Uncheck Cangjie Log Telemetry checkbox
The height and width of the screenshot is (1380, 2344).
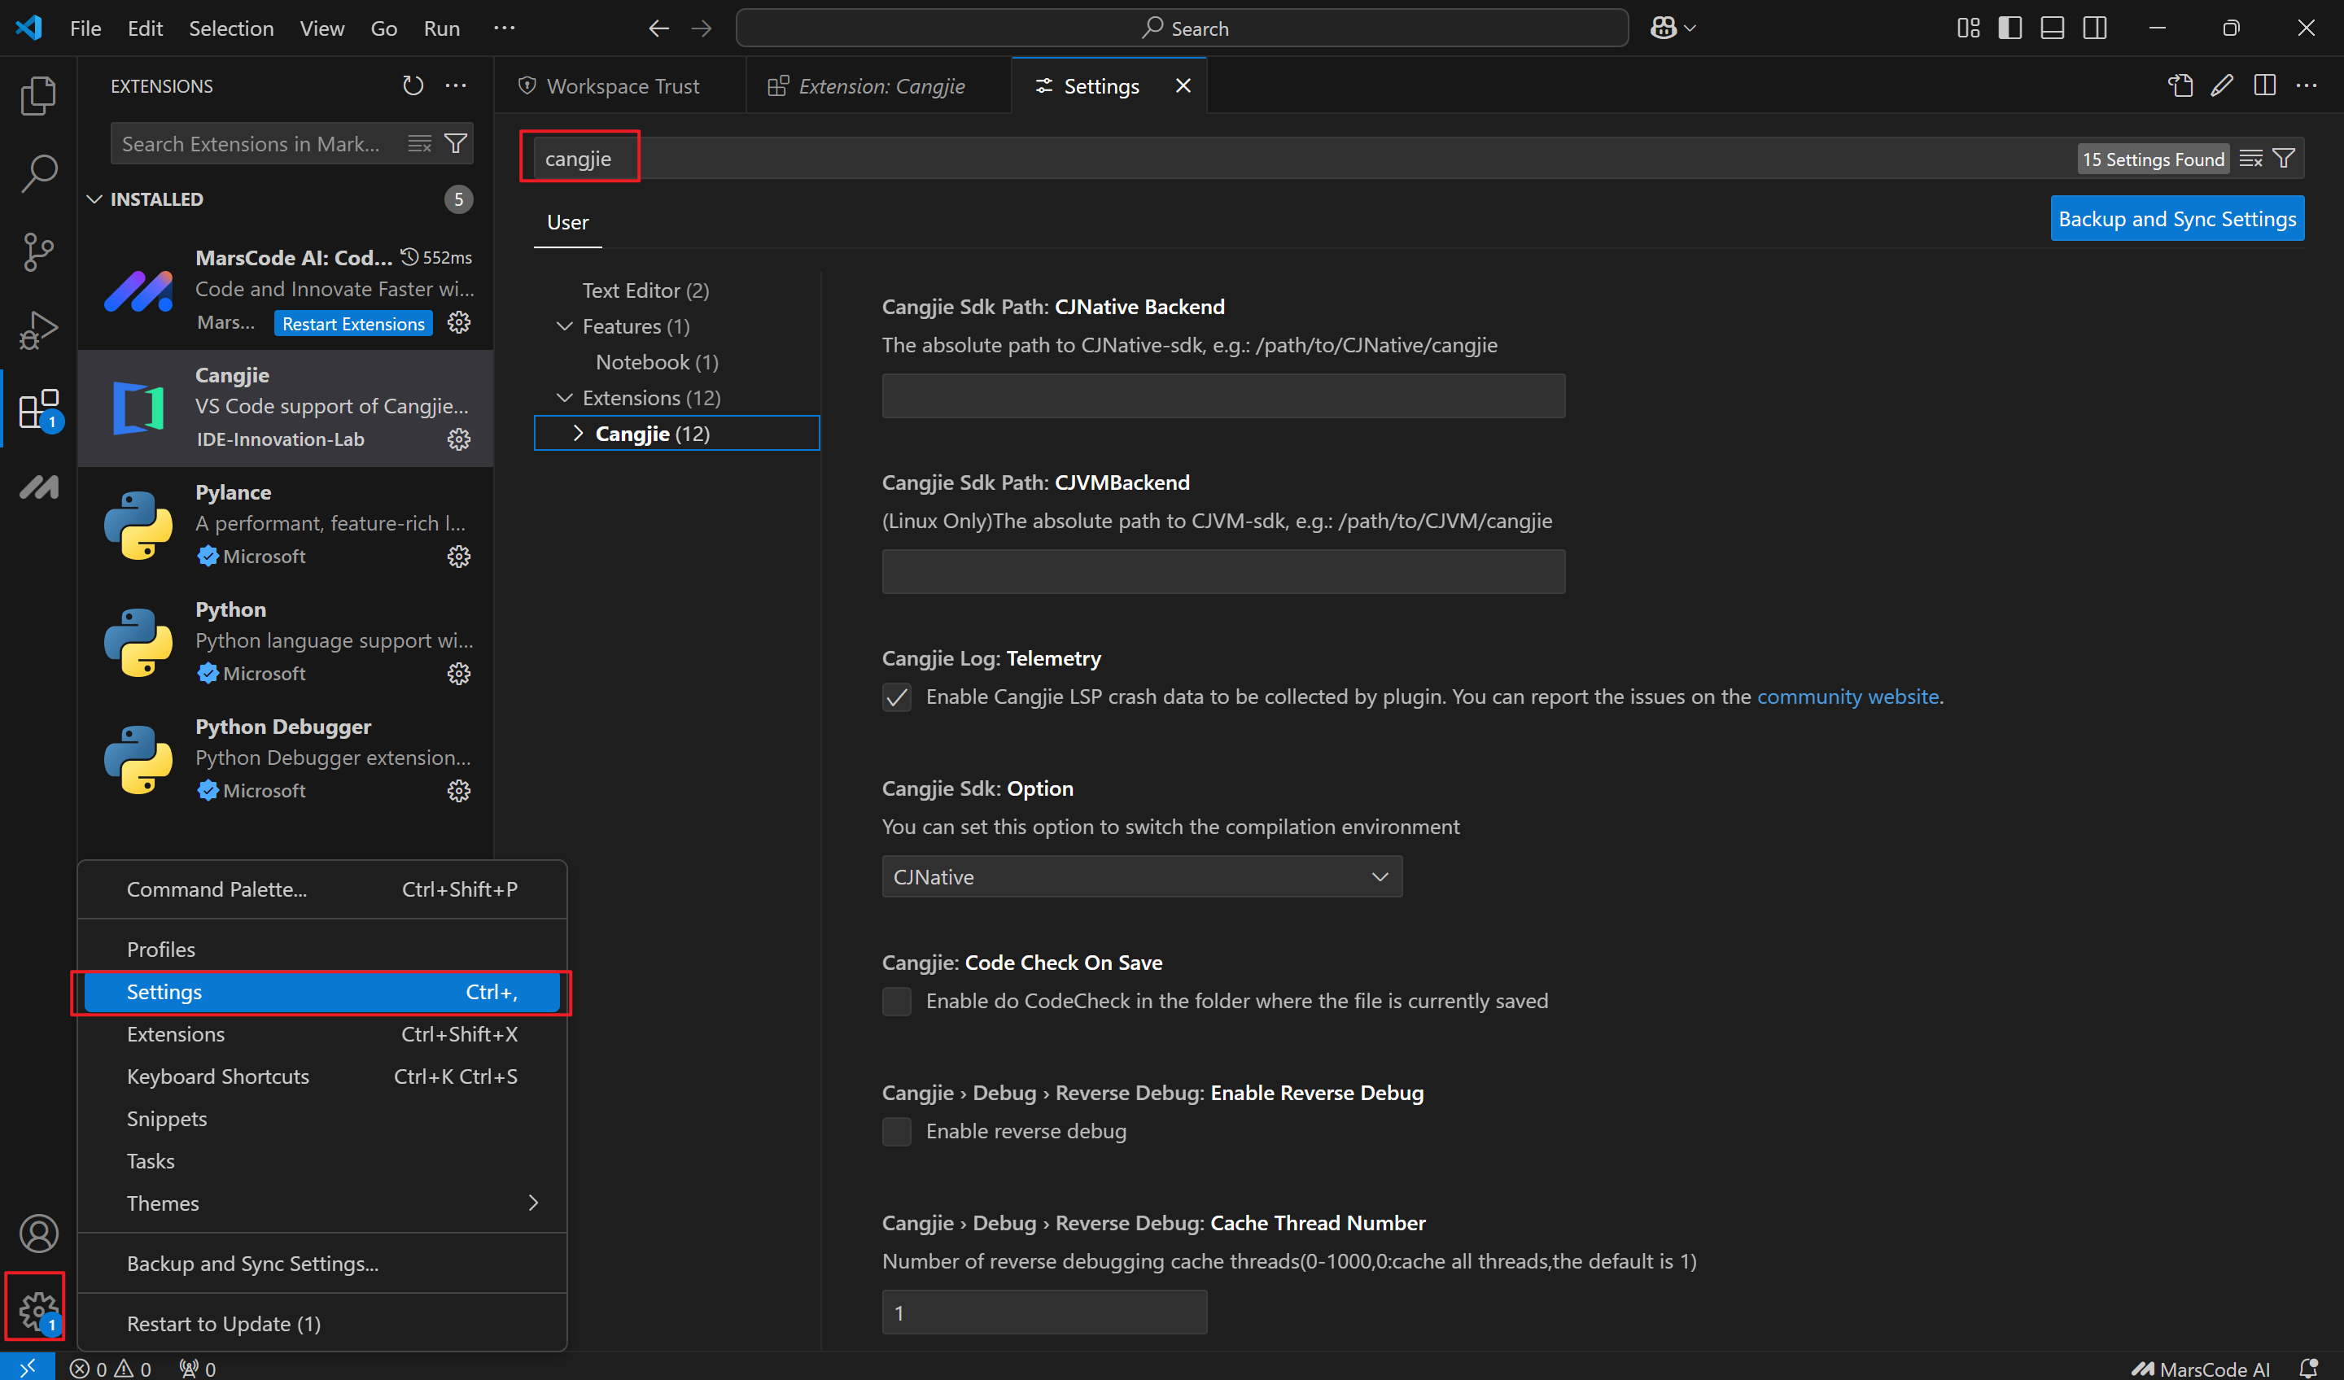pyautogui.click(x=896, y=697)
